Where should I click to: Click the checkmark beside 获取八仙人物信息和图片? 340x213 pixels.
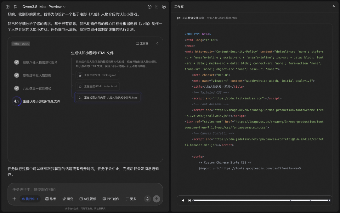pos(17,62)
